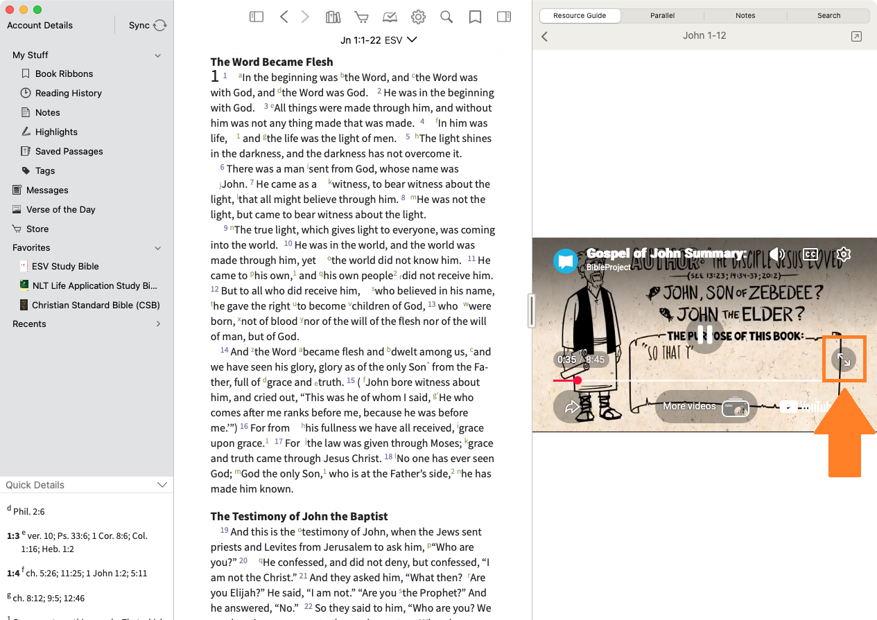This screenshot has width=877, height=620.
Task: Click the More videos button
Action: [706, 407]
